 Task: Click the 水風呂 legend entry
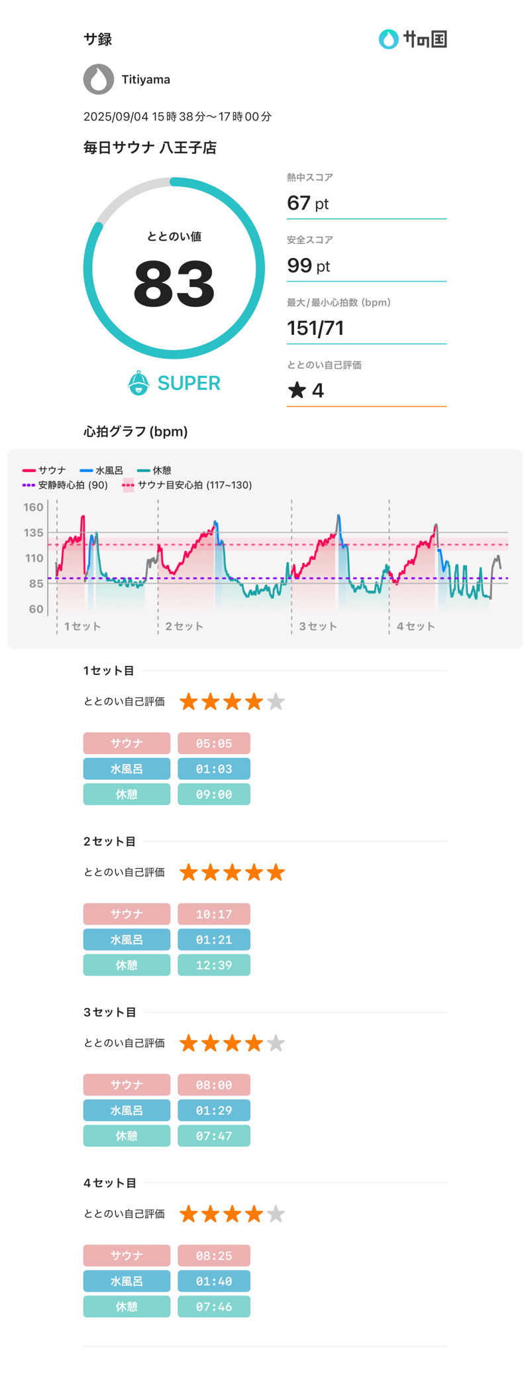[x=101, y=471]
